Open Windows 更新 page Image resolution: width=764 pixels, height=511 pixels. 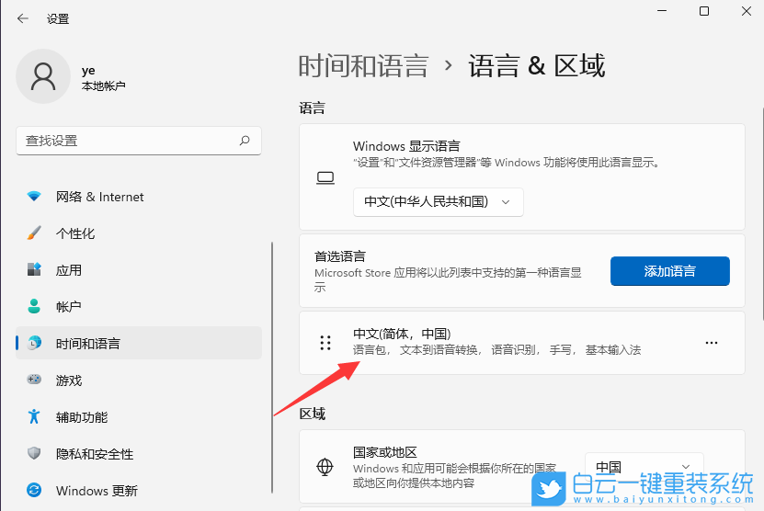tap(139, 491)
